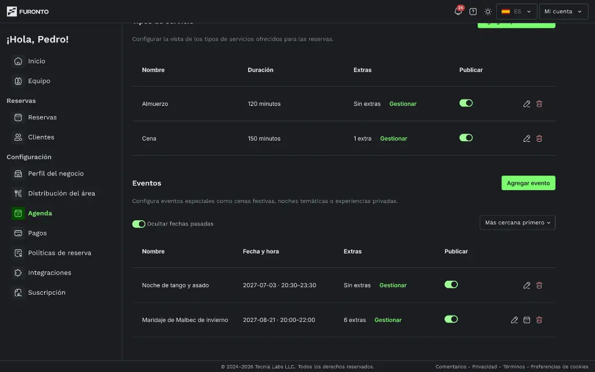This screenshot has width=595, height=372.
Task: Click the Eventos heading
Action: [146, 183]
